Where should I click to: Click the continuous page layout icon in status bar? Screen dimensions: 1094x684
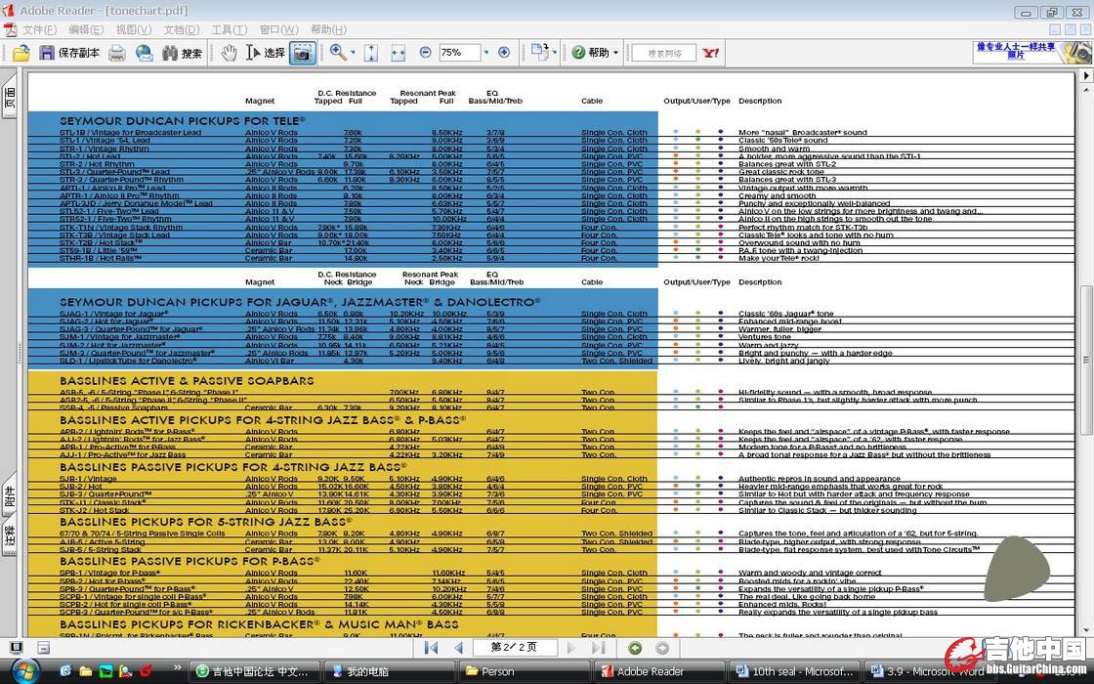(x=43, y=648)
